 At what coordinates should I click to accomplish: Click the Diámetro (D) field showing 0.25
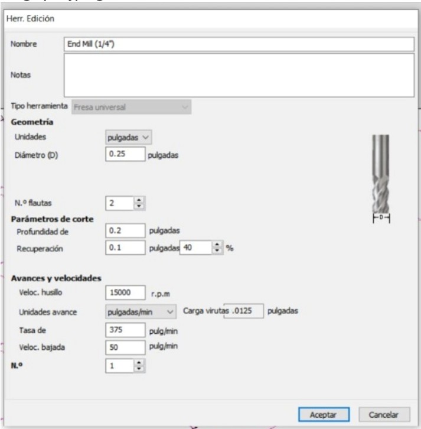pos(125,154)
